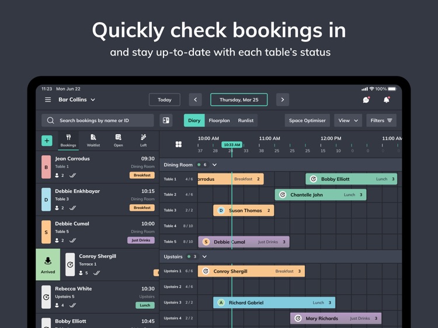Open Jean Carrodus booking in list
Screen dimensions: 438x328
click(x=98, y=167)
